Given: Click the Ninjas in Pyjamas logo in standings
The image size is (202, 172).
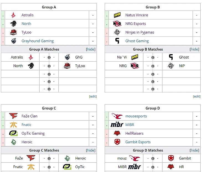Looking at the screenshot, I should point(117,32).
